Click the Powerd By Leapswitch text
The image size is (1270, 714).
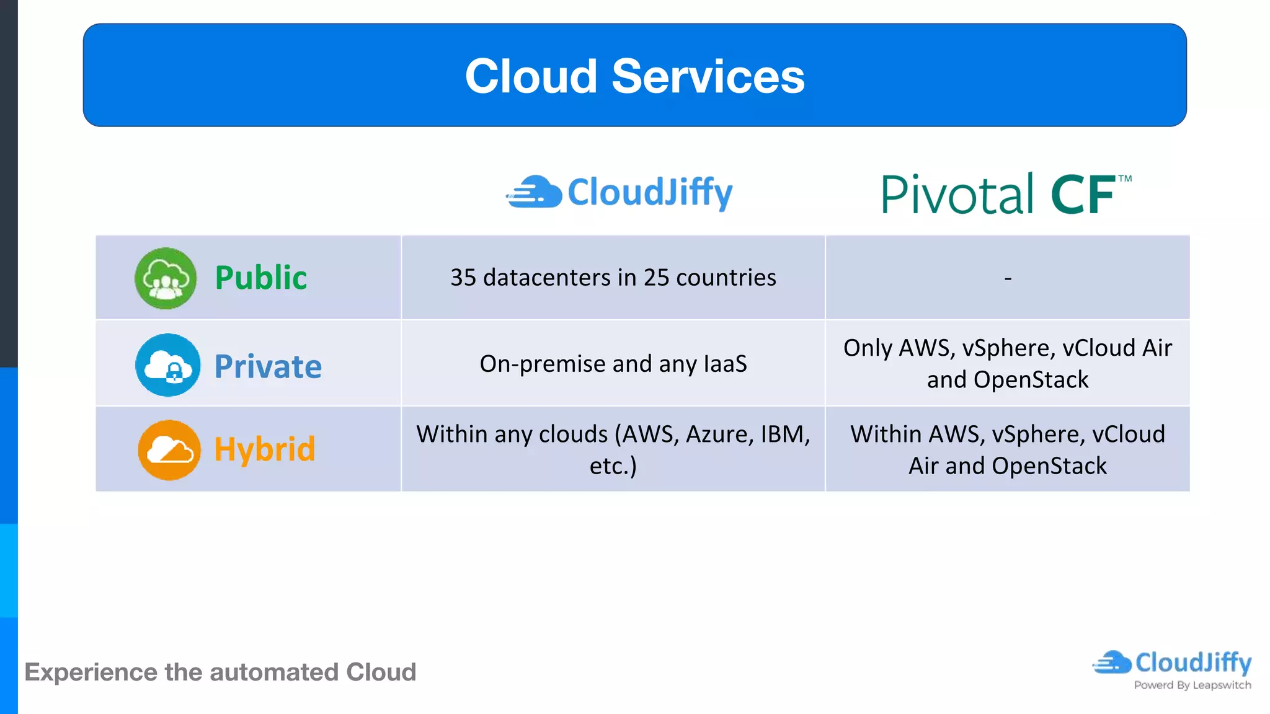pyautogui.click(x=1192, y=685)
